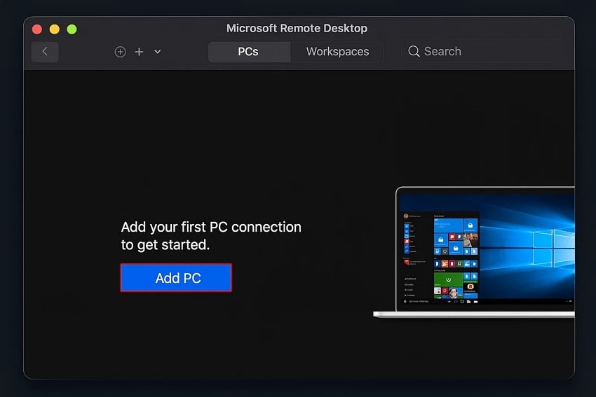
Task: Click the plus add connection icon
Action: tap(139, 52)
